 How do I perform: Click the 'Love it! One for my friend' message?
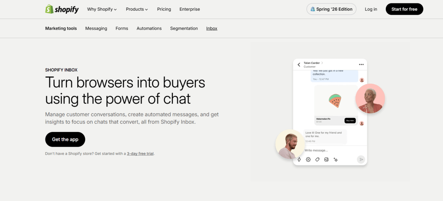click(x=325, y=137)
